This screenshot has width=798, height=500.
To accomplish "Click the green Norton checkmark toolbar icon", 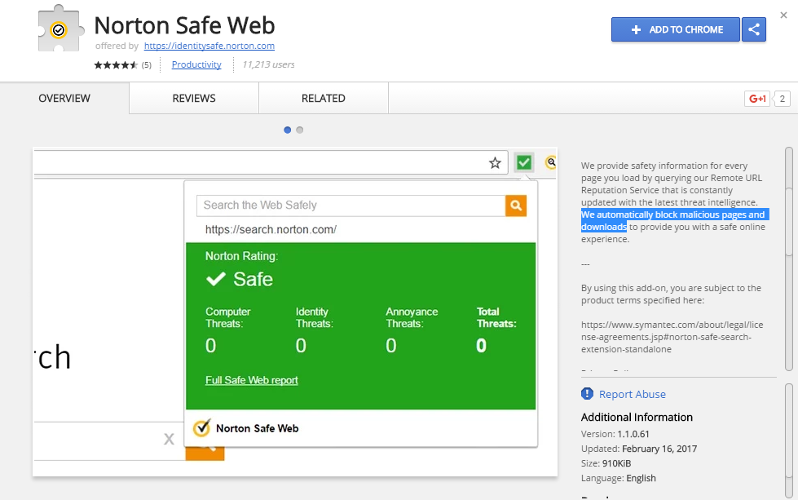I will pyautogui.click(x=524, y=162).
